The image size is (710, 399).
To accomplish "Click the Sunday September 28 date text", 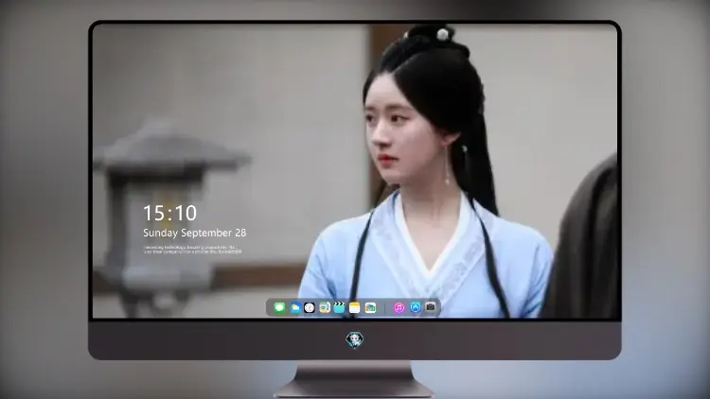I will point(195,233).
